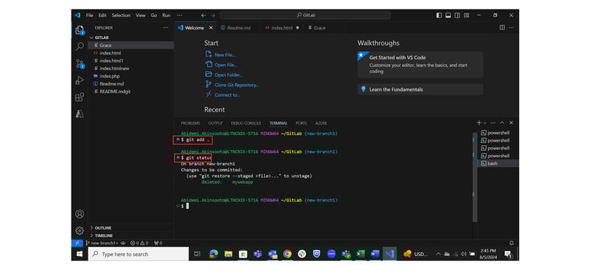Open Customize Layout icon in title bar
This screenshot has height=270, width=590.
pos(467,15)
